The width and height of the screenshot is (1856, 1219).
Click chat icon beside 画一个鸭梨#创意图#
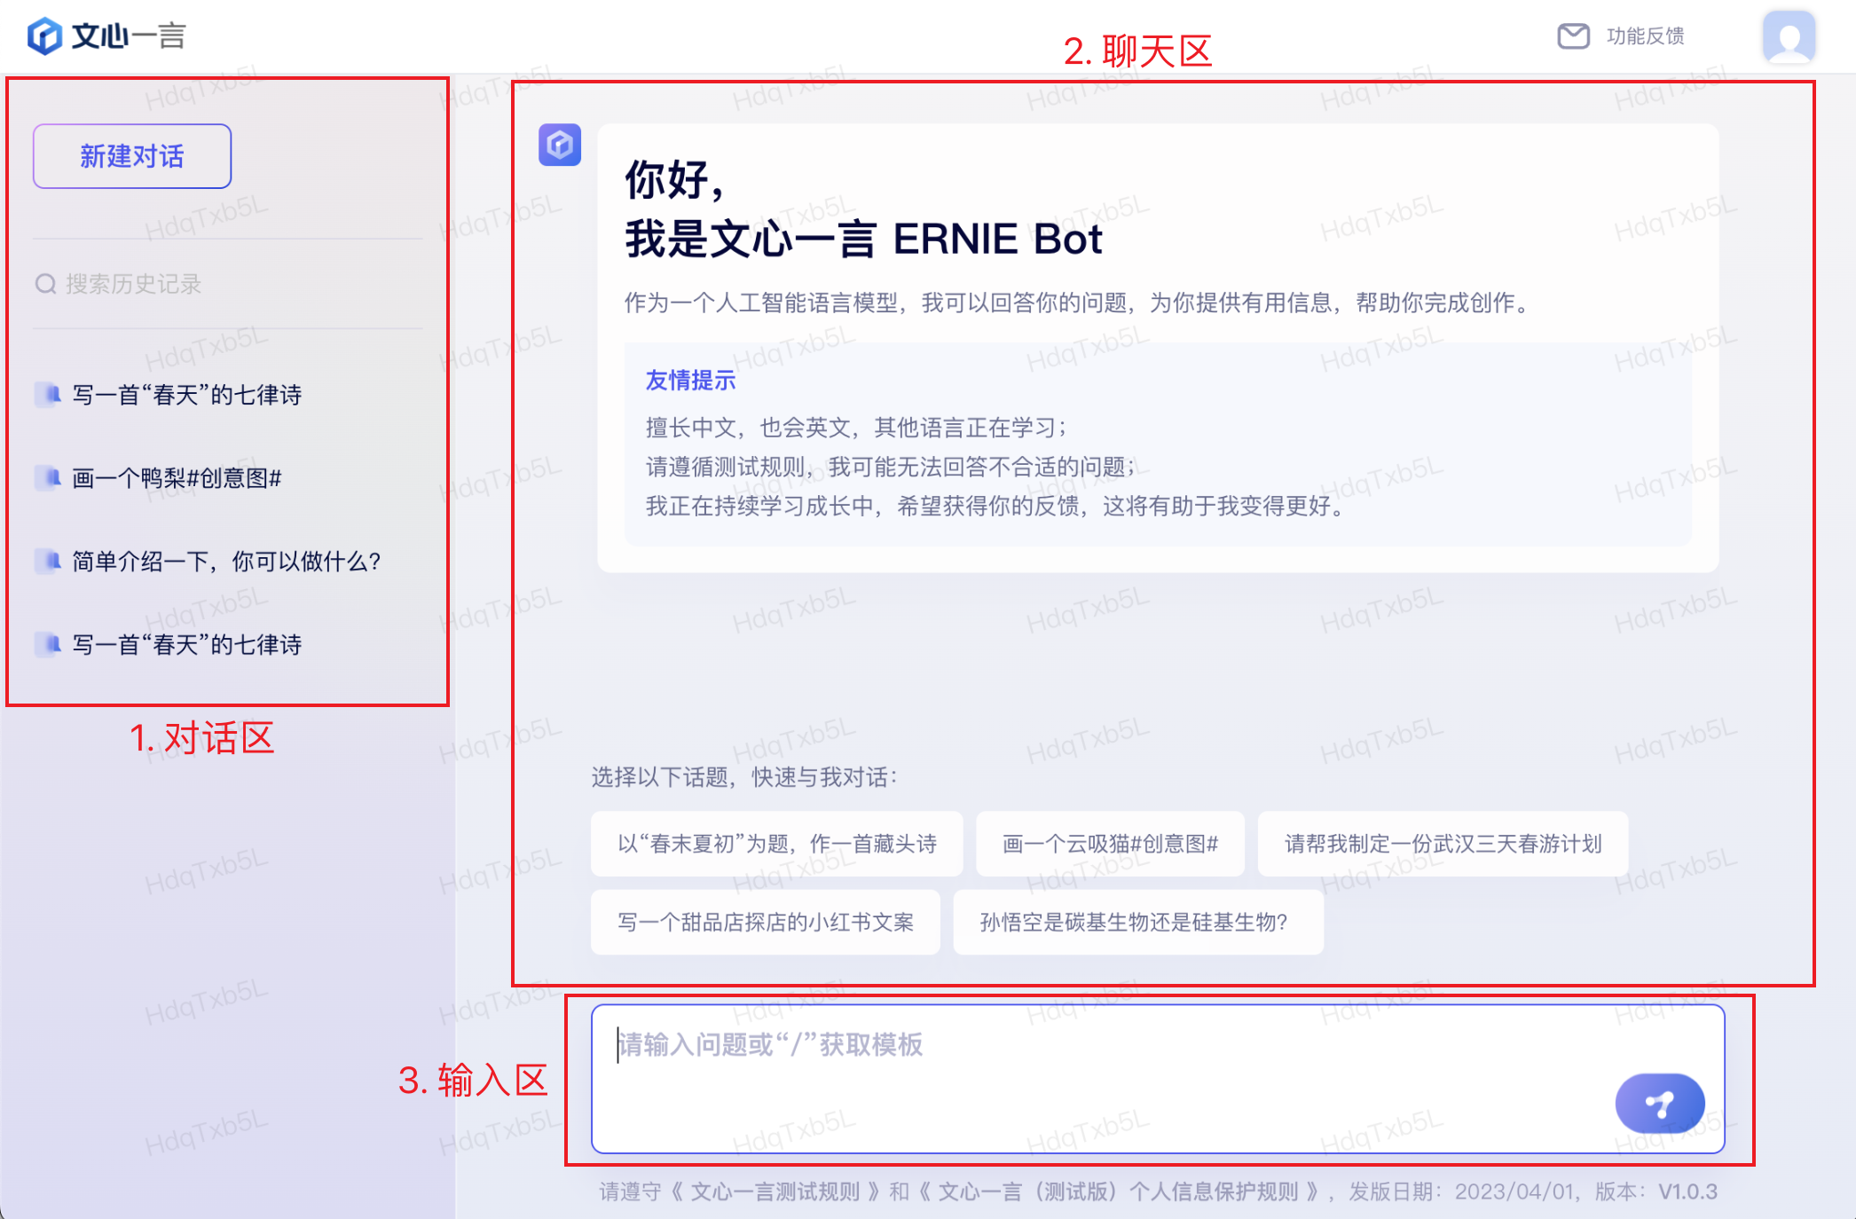pyautogui.click(x=48, y=478)
